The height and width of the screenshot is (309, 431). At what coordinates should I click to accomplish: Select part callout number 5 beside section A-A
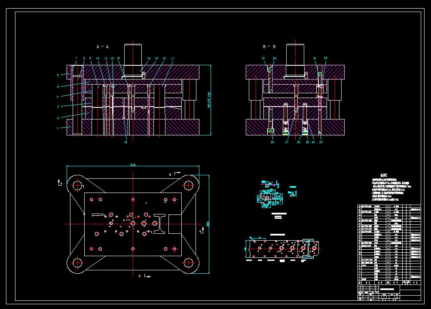58,86
